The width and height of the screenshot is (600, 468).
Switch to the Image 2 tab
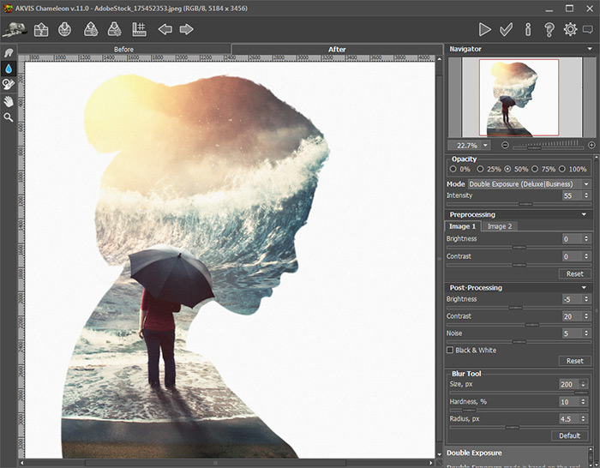point(499,226)
